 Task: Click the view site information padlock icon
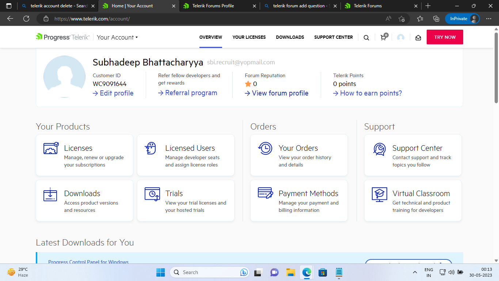(46, 19)
